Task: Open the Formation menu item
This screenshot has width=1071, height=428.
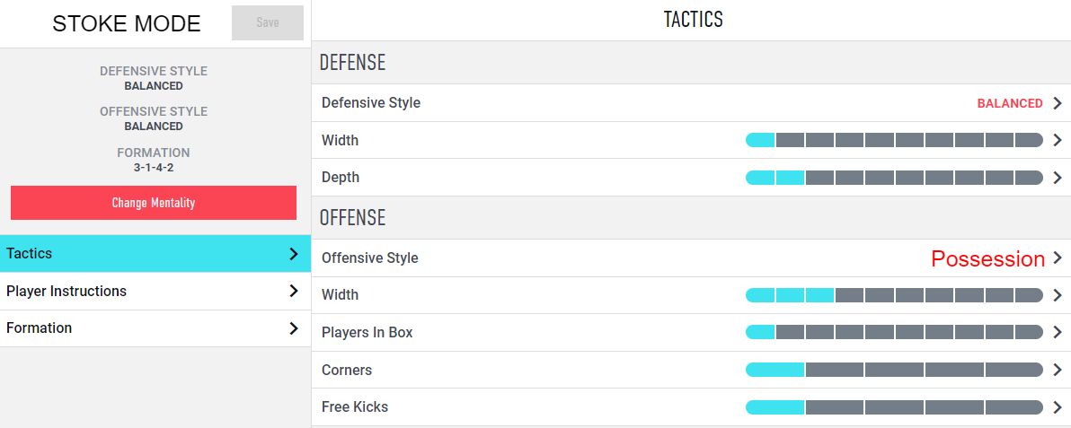Action: pyautogui.click(x=155, y=328)
